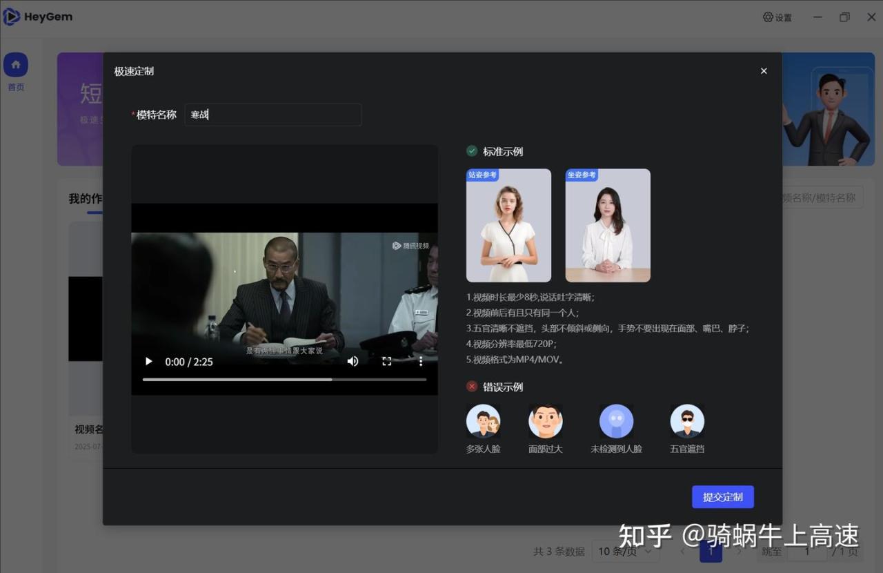Click the 未检测到人脸 error example icon

coord(616,421)
